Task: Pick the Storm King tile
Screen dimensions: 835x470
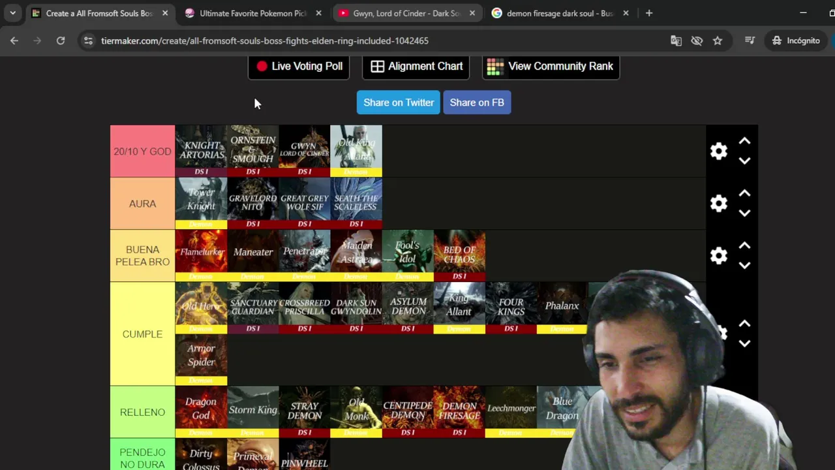Action: click(252, 412)
